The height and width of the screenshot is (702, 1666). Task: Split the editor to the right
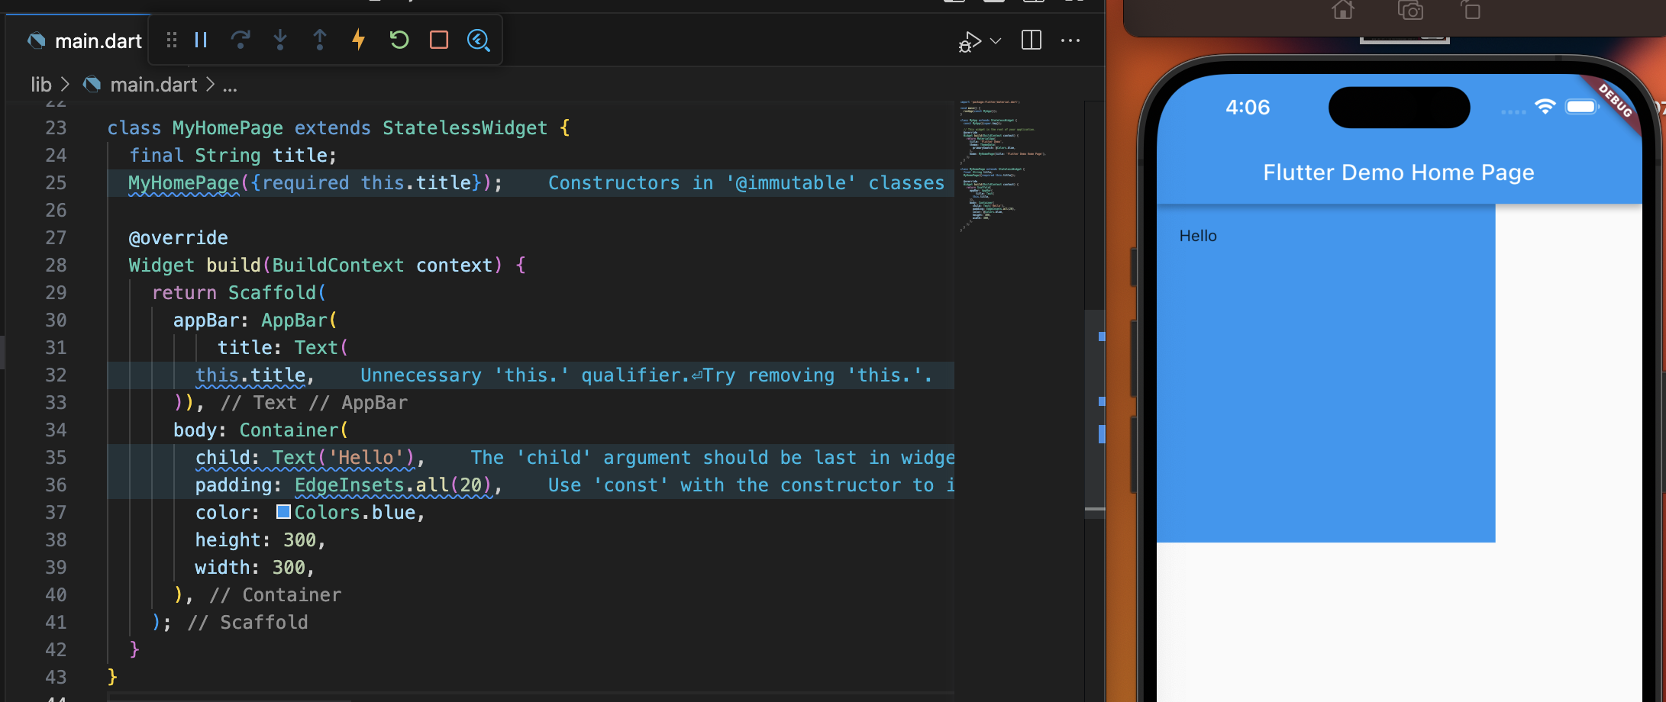click(x=1032, y=40)
